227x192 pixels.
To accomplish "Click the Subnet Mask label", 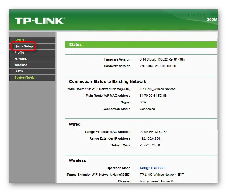I will click(121, 145).
